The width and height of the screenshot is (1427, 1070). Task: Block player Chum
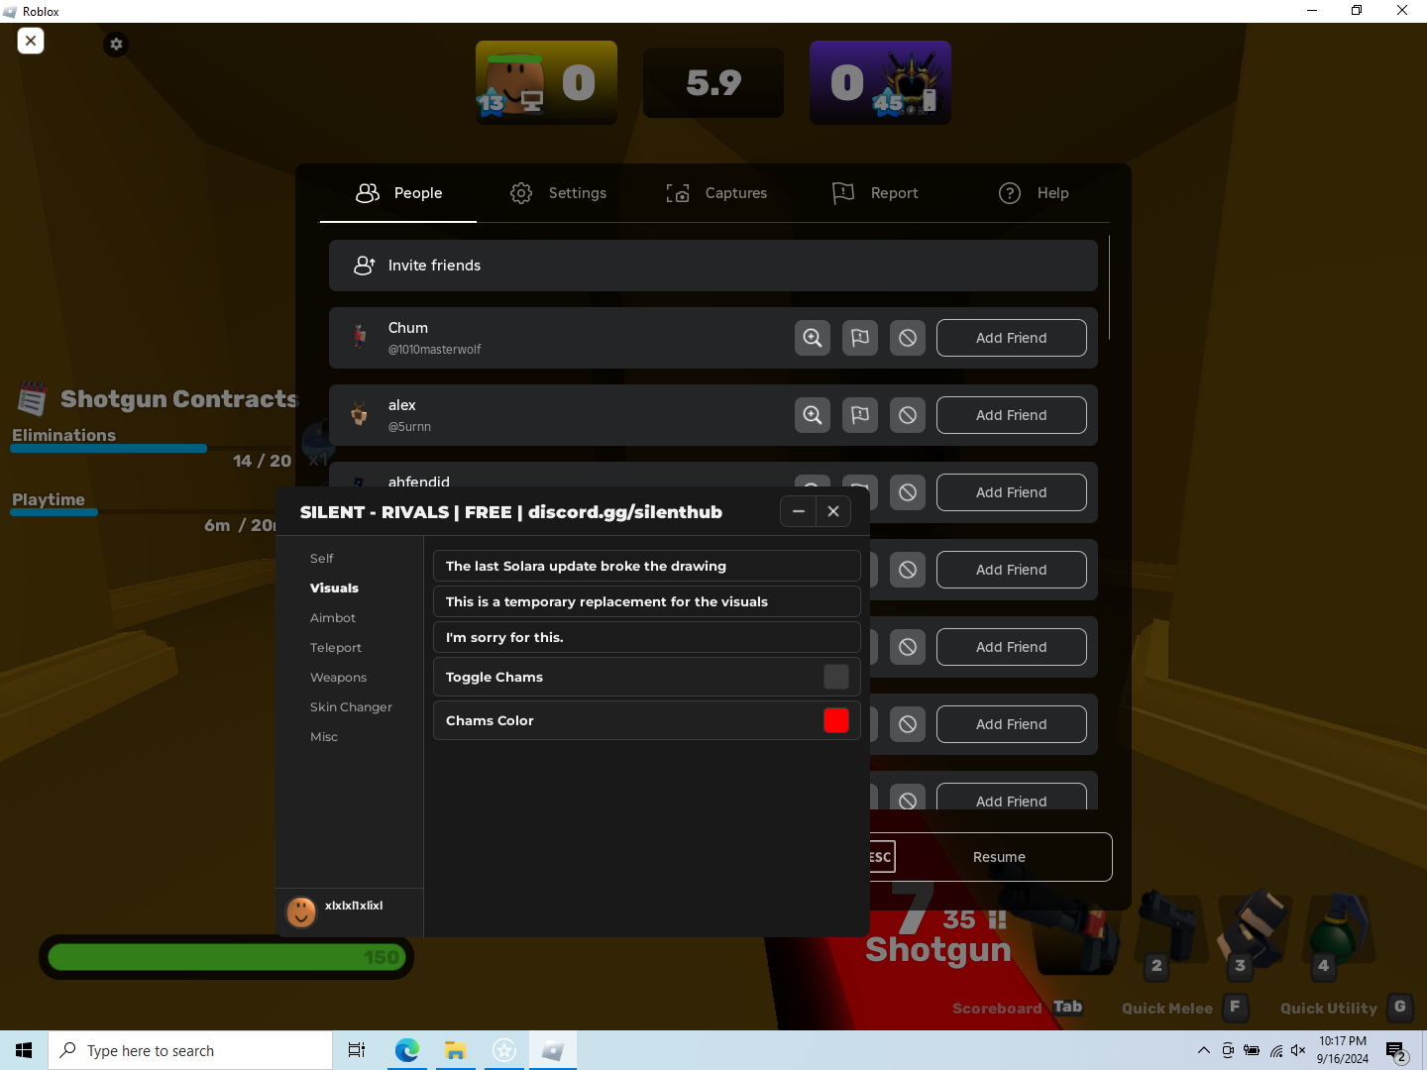[908, 338]
